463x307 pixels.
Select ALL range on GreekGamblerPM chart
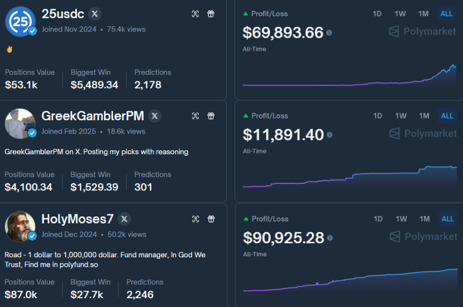pyautogui.click(x=447, y=116)
